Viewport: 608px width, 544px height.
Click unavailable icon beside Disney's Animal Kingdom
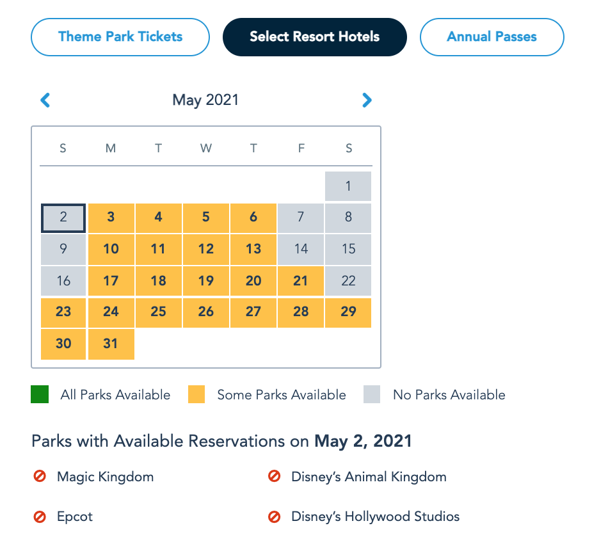[x=275, y=477]
